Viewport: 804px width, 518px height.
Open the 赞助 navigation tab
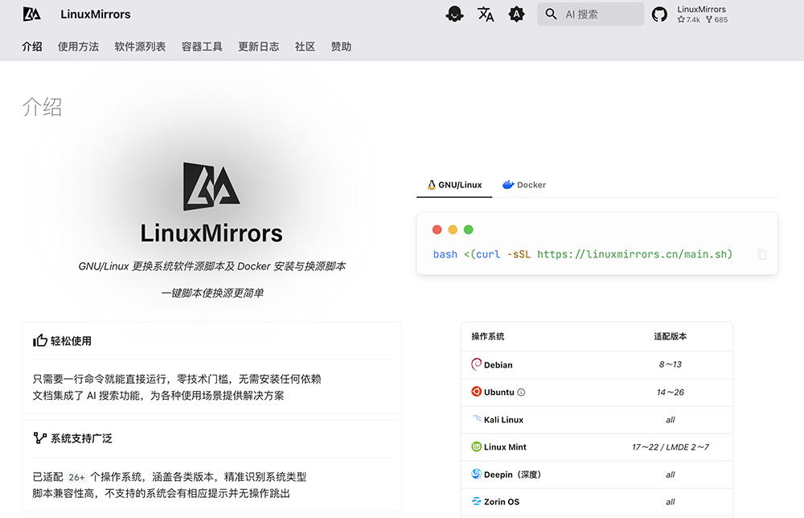pos(341,47)
